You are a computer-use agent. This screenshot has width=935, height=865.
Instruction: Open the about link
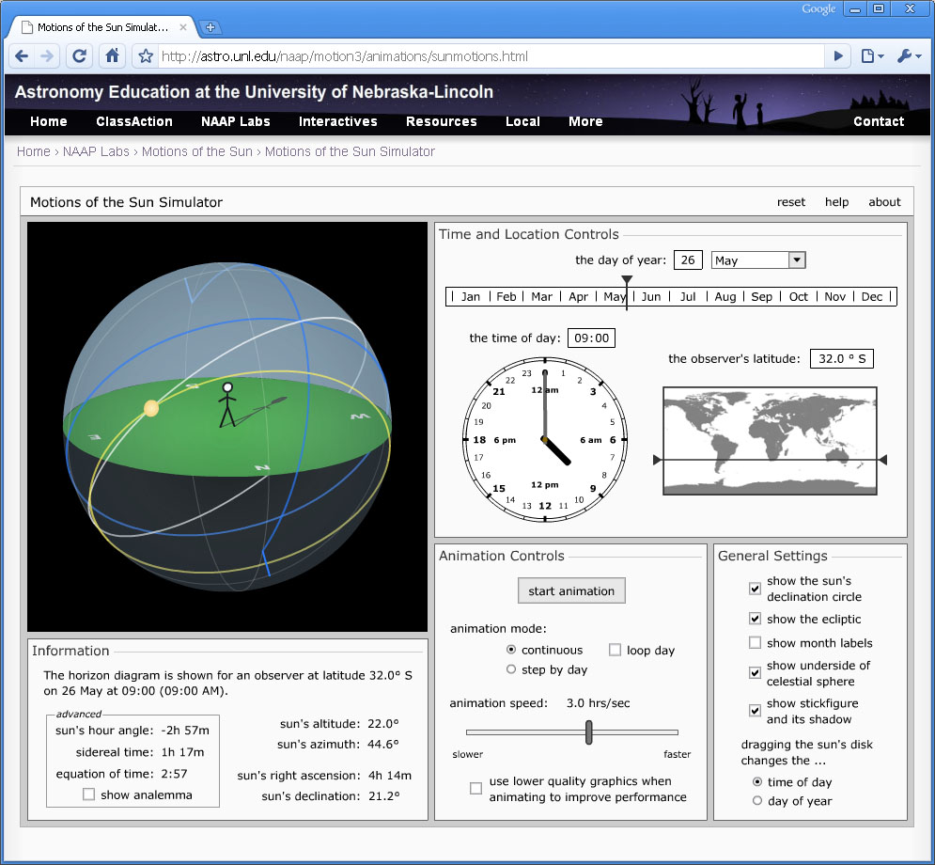tap(884, 202)
